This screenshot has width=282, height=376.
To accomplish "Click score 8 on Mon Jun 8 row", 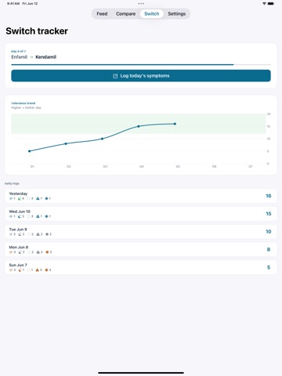I will point(269,250).
